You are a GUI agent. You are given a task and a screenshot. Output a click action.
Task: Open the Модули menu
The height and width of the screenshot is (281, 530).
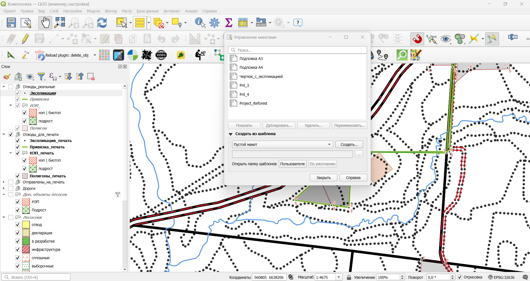(x=93, y=11)
